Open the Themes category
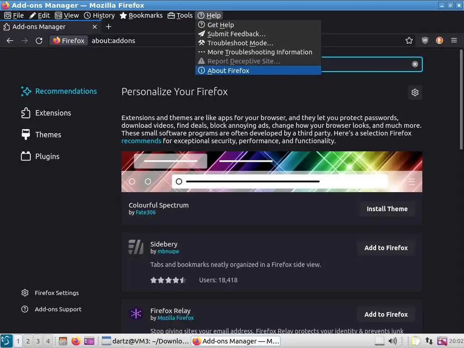 (41, 135)
